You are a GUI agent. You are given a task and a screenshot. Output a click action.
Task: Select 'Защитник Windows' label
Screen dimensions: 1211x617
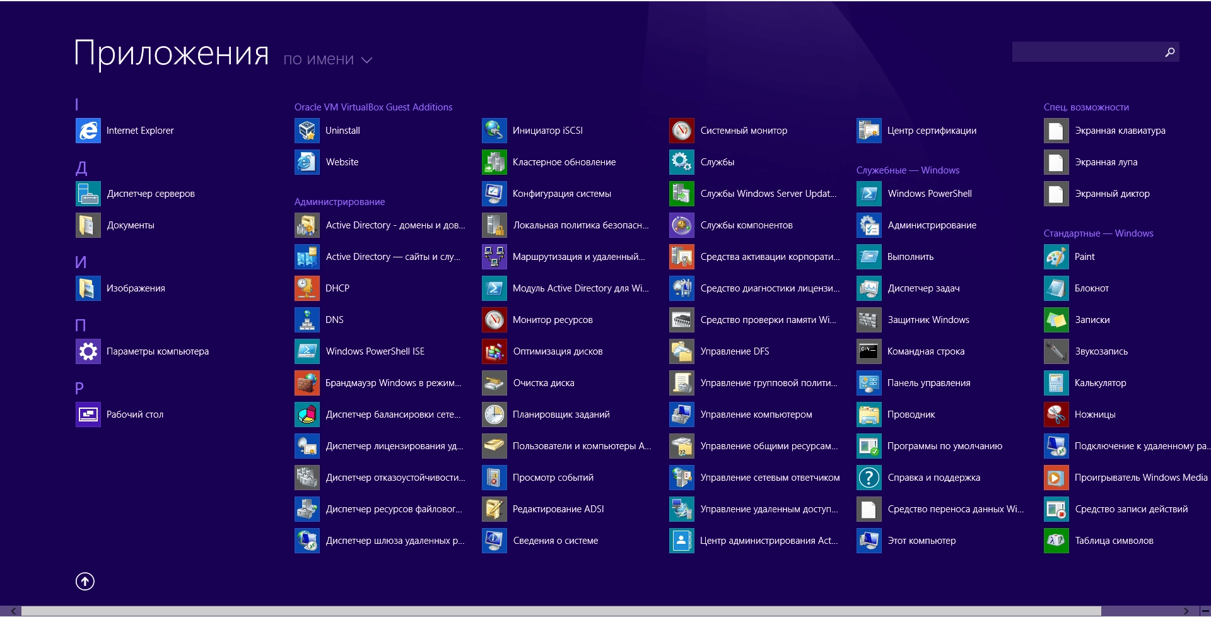pyautogui.click(x=928, y=320)
